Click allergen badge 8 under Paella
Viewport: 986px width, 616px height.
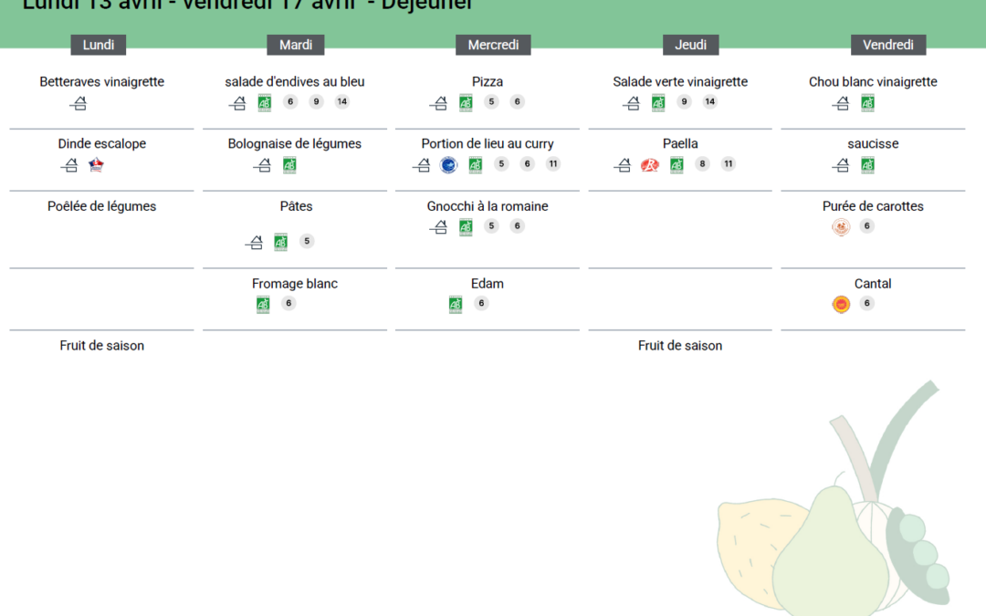[x=702, y=164]
